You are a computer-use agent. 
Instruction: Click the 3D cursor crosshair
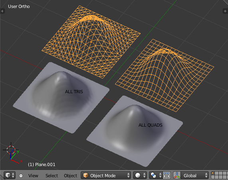(11, 150)
